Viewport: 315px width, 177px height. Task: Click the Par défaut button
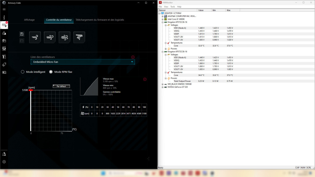pos(62,86)
